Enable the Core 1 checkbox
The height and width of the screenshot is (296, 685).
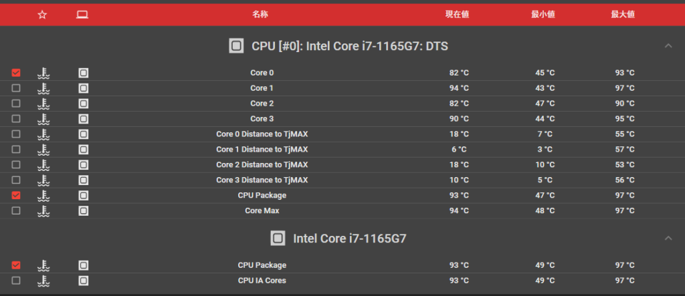[16, 88]
